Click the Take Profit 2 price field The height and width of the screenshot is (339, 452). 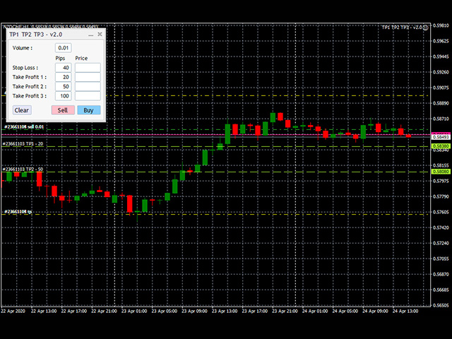tap(88, 86)
